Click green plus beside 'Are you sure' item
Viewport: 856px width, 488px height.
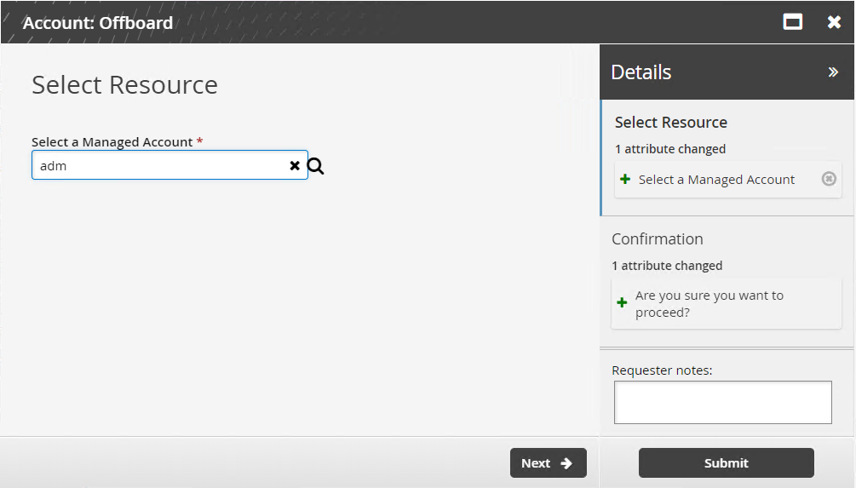tap(622, 303)
